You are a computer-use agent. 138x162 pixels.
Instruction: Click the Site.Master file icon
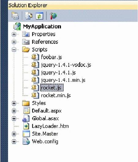26,134
